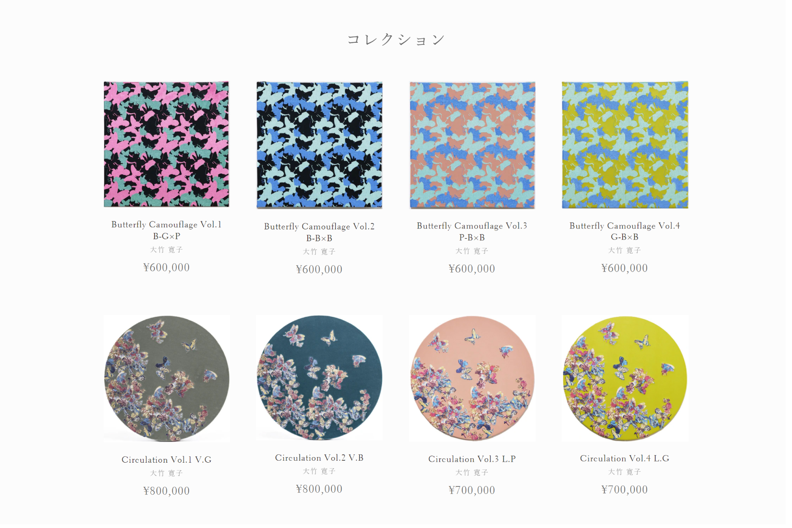Image resolution: width=792 pixels, height=528 pixels.
Task: Click artist name 大竹 寛子 under Circulation Vol.2
Action: click(x=319, y=471)
